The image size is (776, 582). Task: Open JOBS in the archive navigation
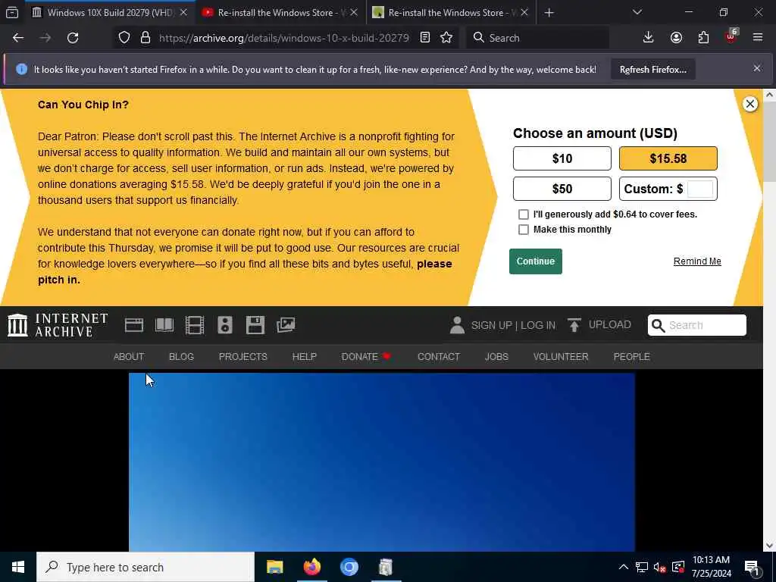[x=496, y=357]
